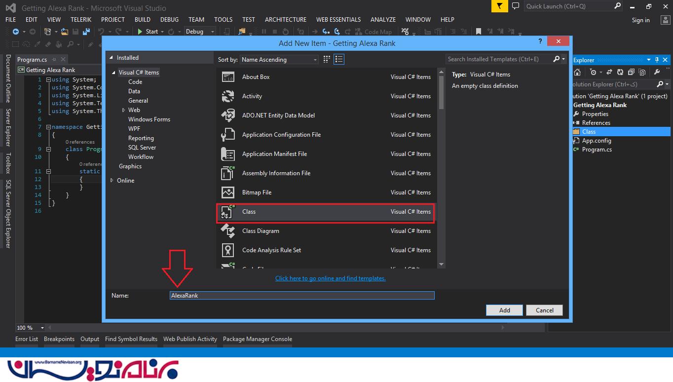Click the Class Diagram template icon
Image resolution: width=673 pixels, height=382 pixels.
pyautogui.click(x=228, y=231)
